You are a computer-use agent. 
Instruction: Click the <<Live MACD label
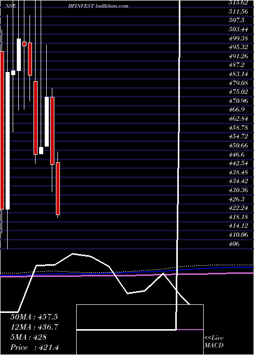(214, 341)
